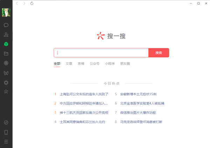Open the Contacts icon in sidebar
The image size is (210, 148).
click(6, 35)
